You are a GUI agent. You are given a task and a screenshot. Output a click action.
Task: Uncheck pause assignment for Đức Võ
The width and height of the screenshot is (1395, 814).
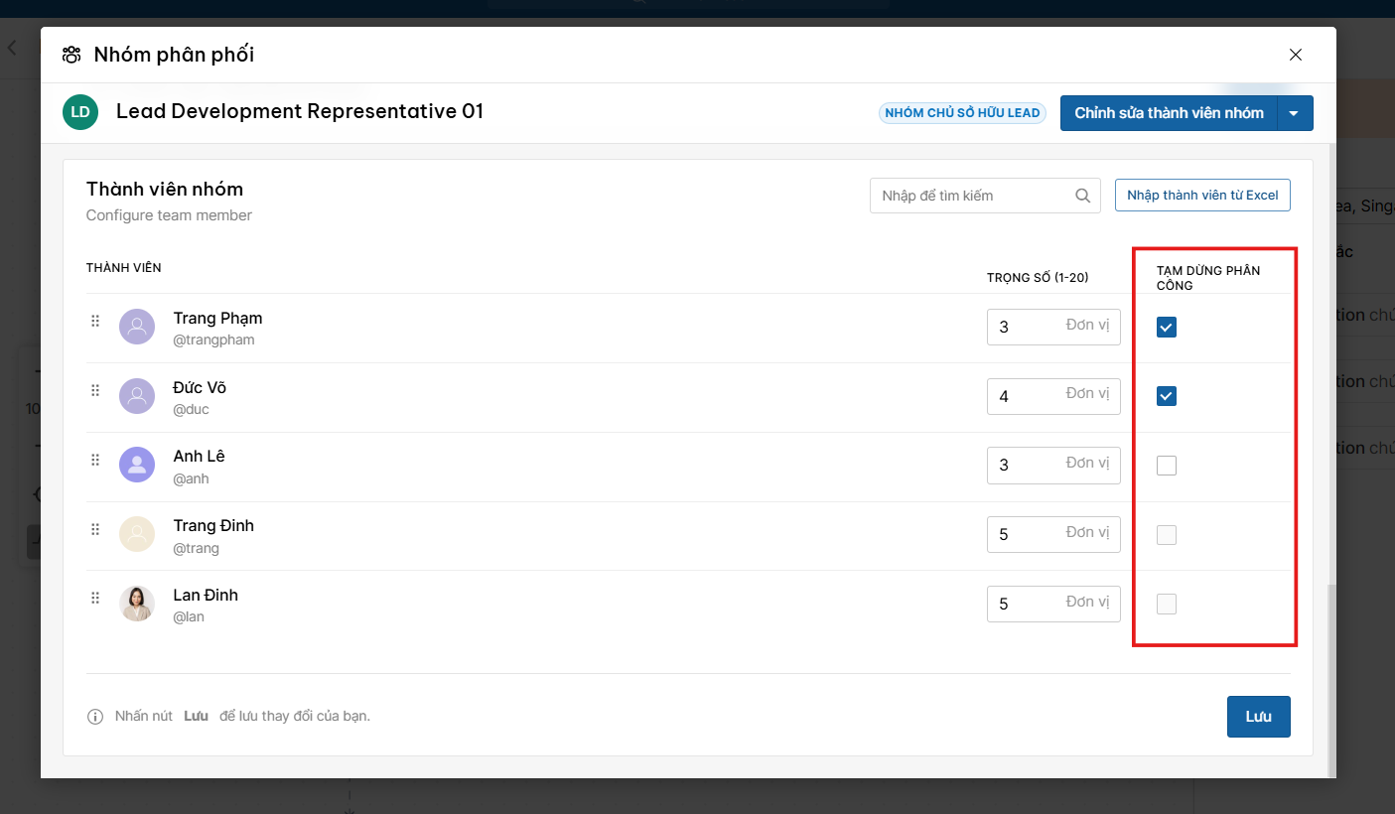click(1167, 396)
